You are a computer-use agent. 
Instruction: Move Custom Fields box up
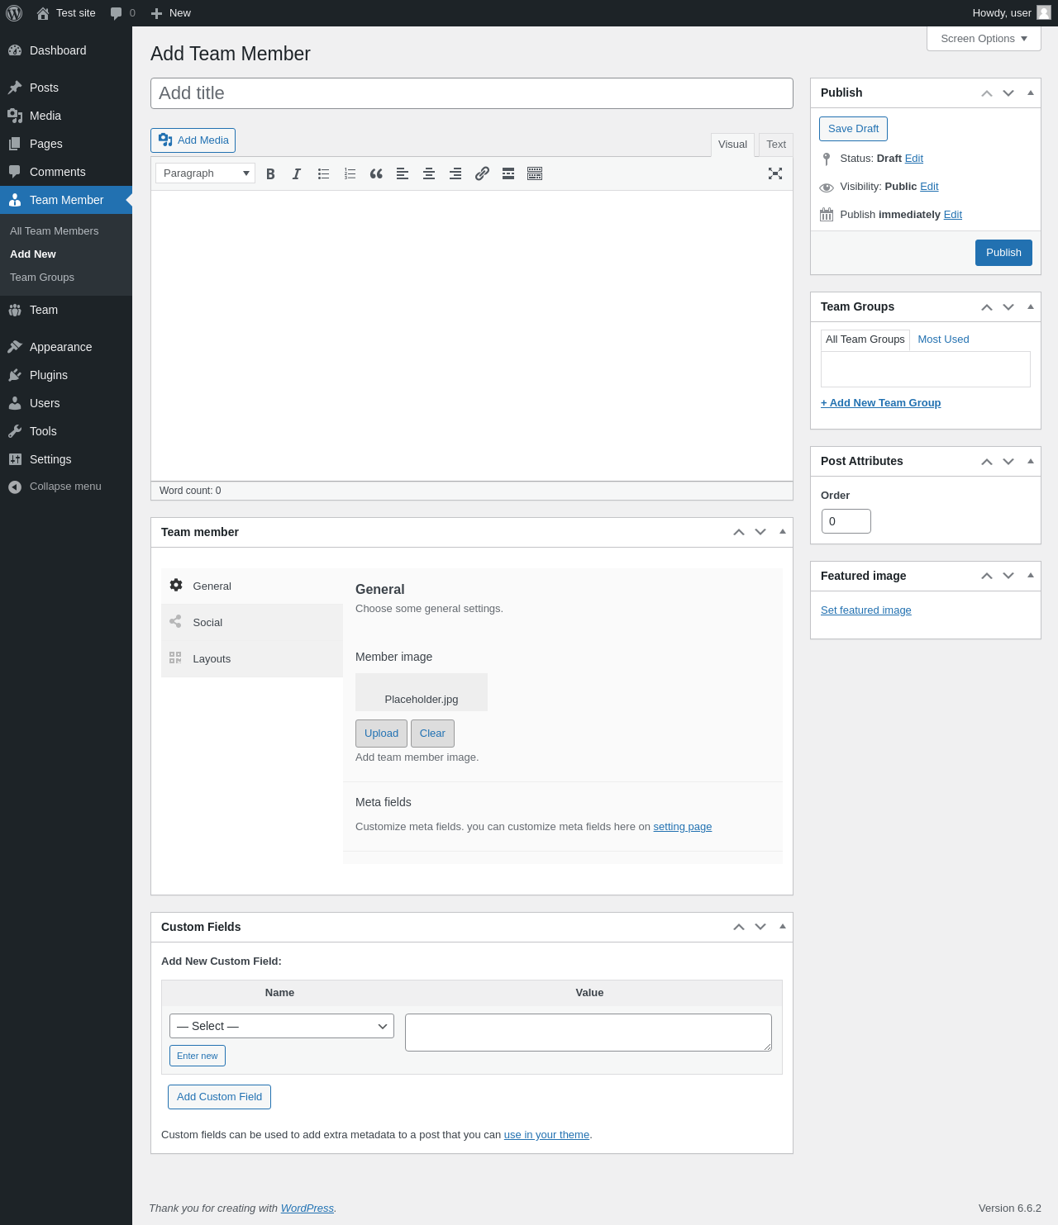(x=739, y=927)
